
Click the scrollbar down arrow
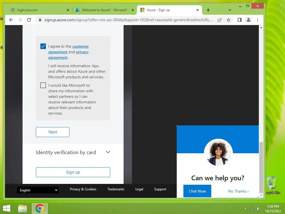261,195
